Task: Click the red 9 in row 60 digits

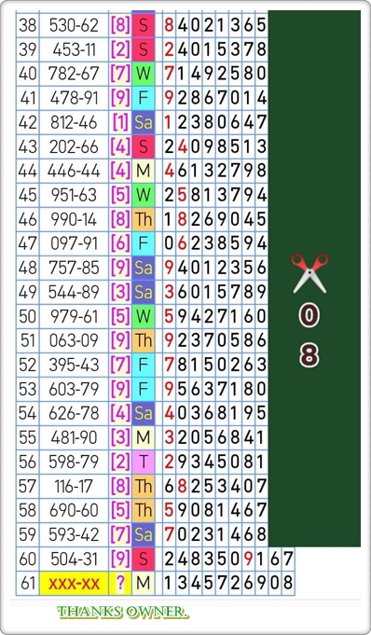Action: click(248, 559)
